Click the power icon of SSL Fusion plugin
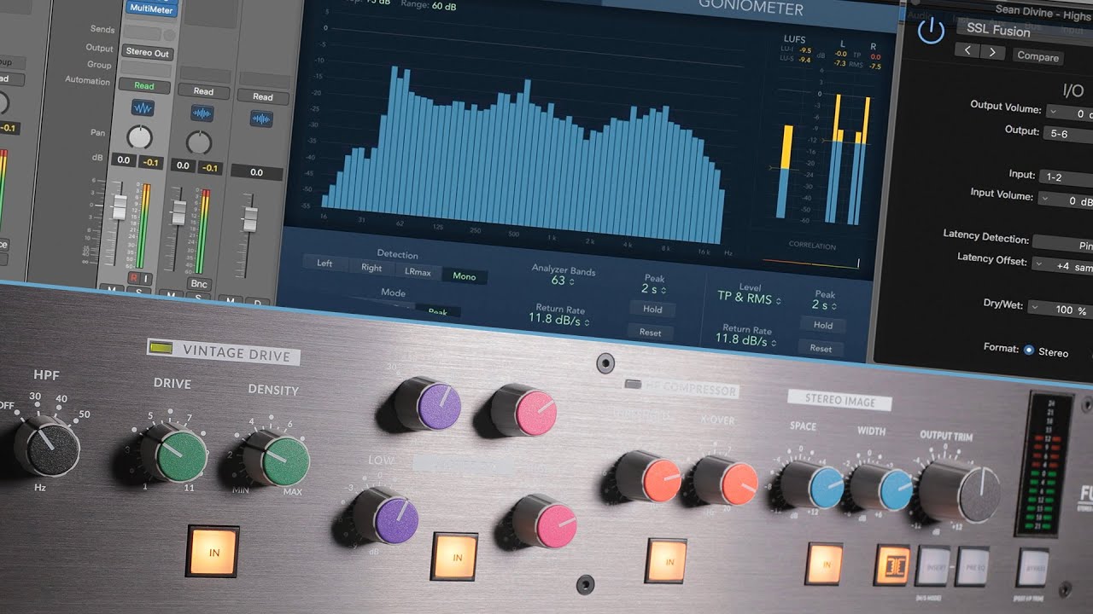The height and width of the screenshot is (614, 1093). point(931,31)
